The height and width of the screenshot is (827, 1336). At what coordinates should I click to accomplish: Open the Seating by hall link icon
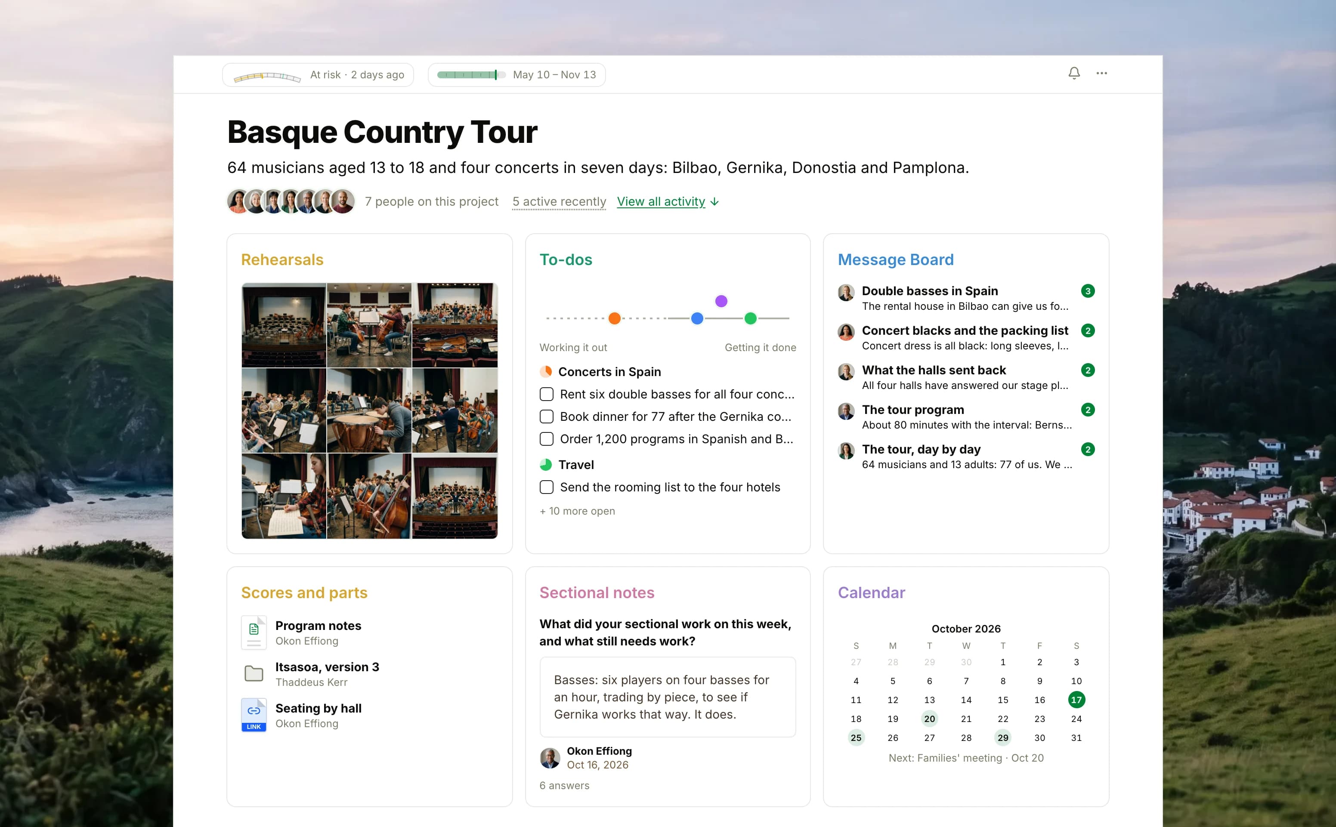tap(254, 715)
